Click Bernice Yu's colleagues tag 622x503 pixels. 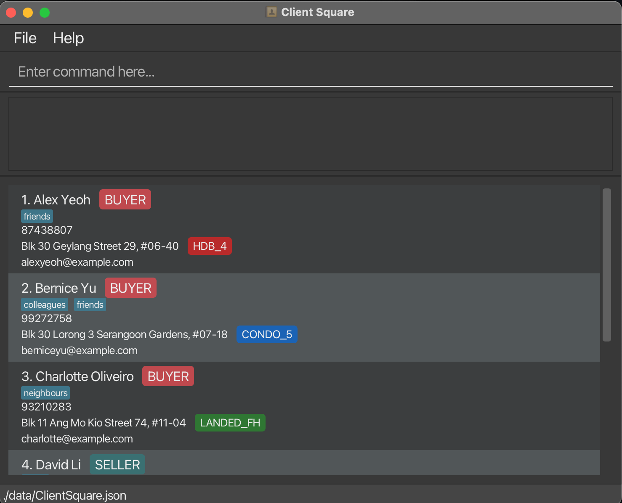click(45, 304)
